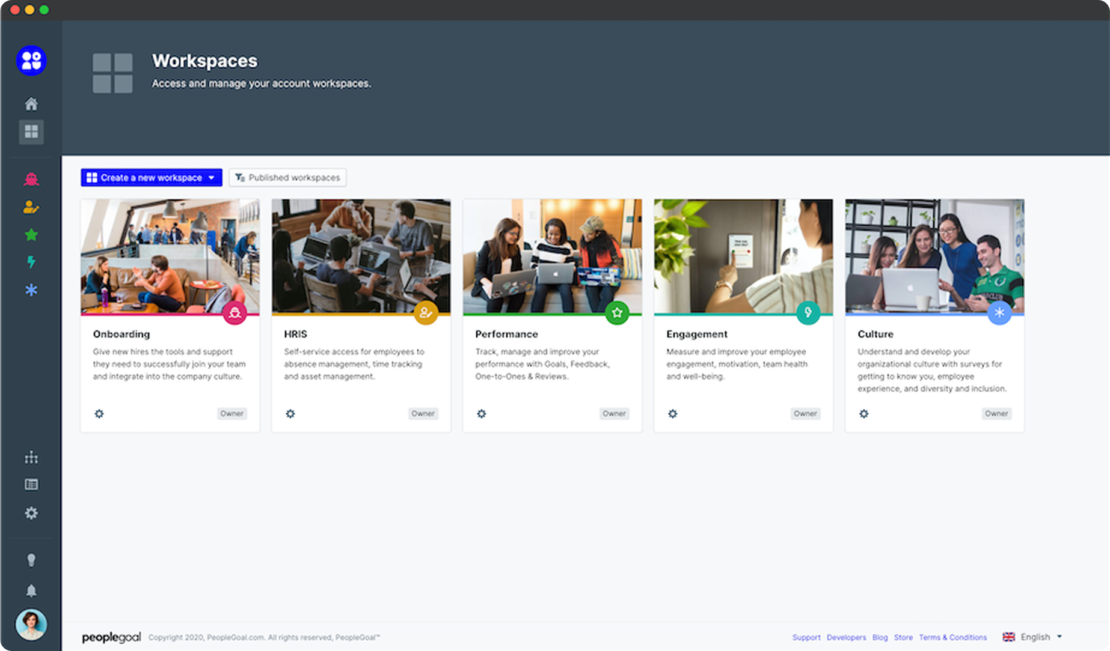Click the Developers footer link

846,637
